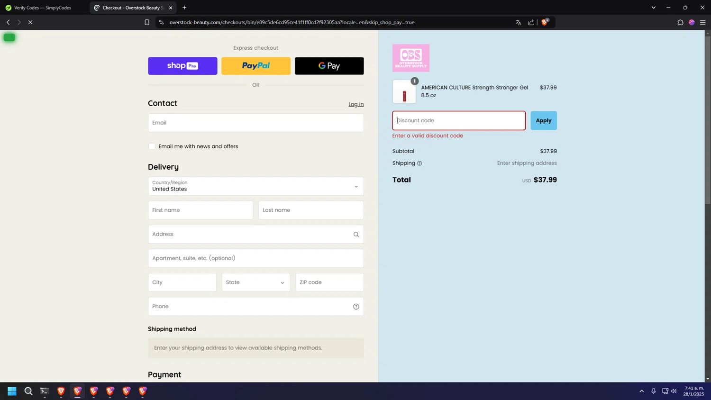The height and width of the screenshot is (400, 711).
Task: Open Windows taskbar search
Action: coord(28,391)
